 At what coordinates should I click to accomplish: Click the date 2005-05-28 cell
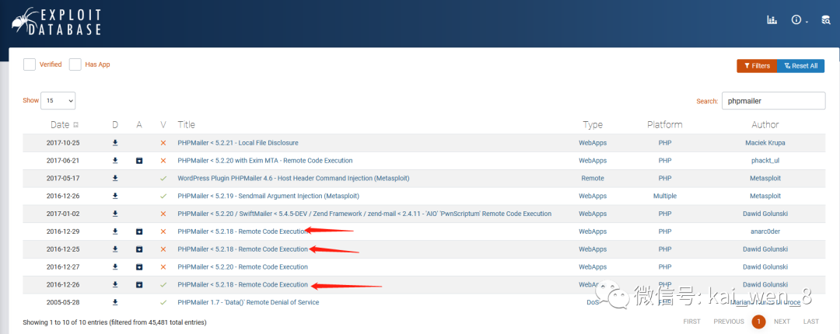click(x=63, y=302)
